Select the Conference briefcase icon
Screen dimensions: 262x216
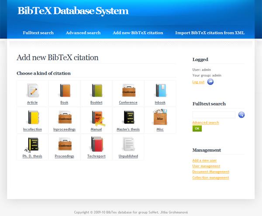[x=129, y=90]
